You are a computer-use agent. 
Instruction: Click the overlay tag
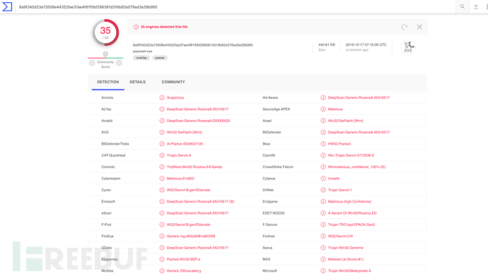coord(141,58)
